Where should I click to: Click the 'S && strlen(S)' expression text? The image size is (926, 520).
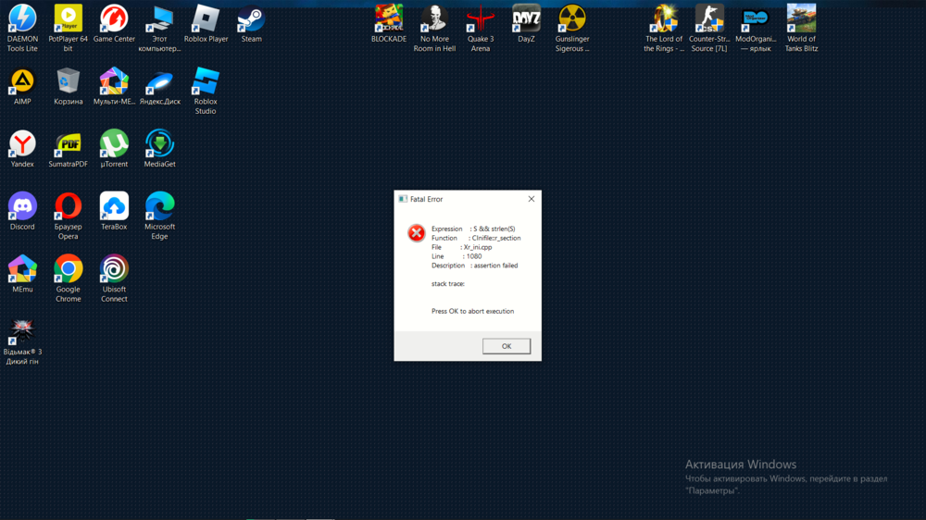coord(494,229)
